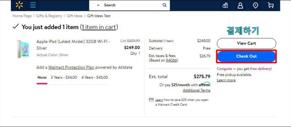Open the 1 item in cart link
The image size is (291, 127).
point(99,27)
